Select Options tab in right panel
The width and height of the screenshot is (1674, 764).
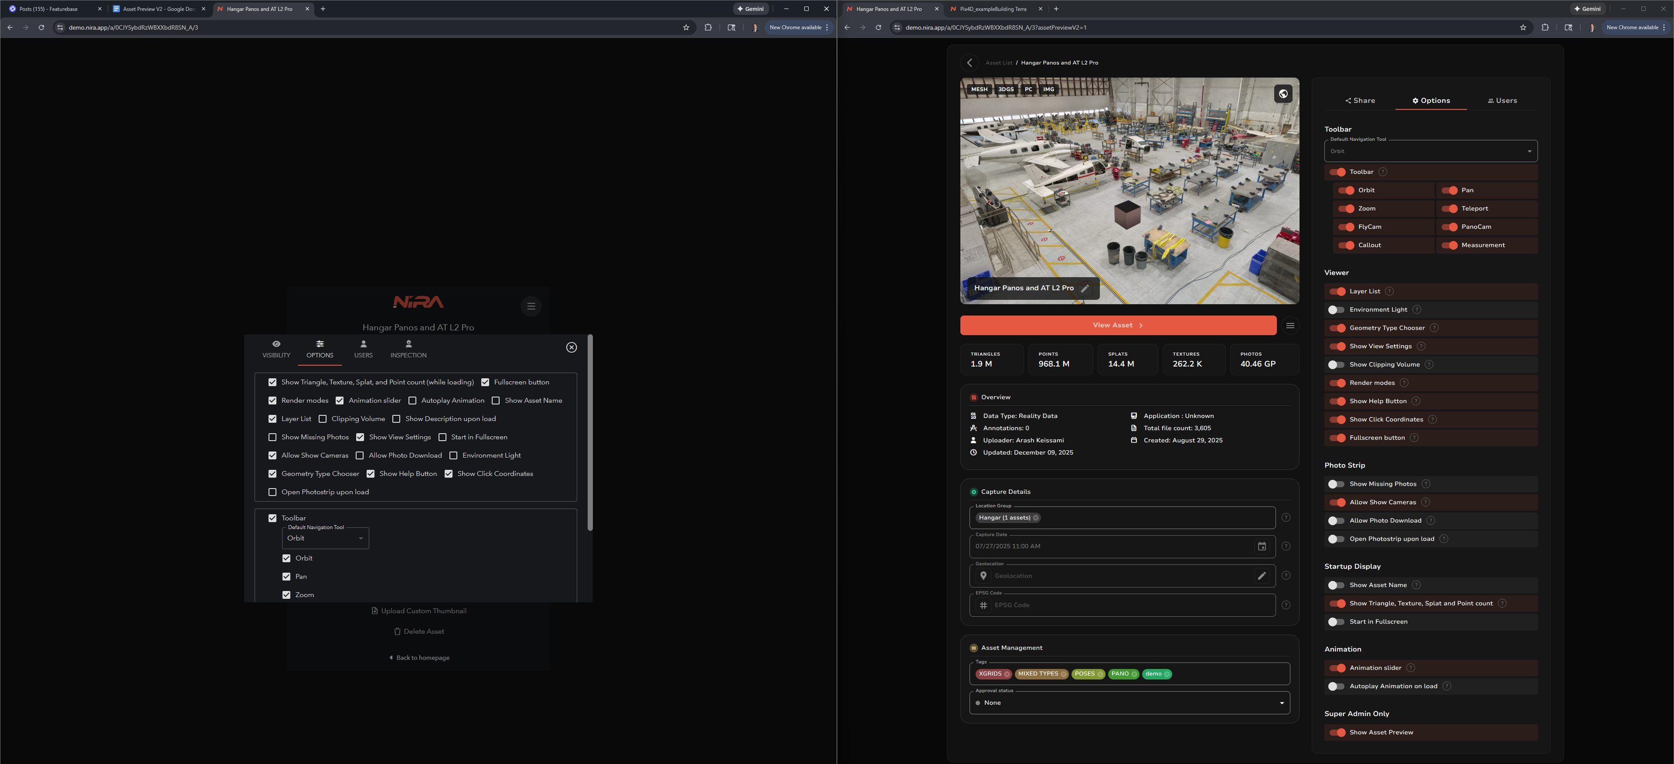pos(1430,101)
